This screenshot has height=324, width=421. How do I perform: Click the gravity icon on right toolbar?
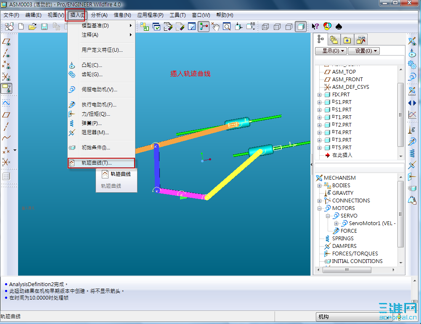coord(412,130)
